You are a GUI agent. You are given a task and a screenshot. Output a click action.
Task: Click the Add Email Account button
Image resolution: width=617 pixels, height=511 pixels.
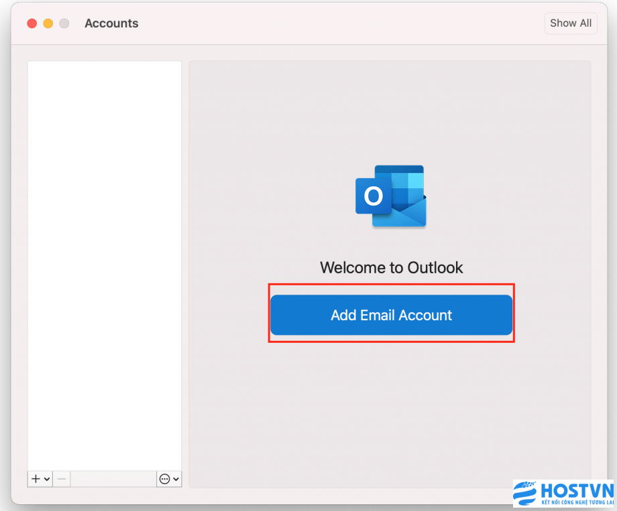pos(391,315)
